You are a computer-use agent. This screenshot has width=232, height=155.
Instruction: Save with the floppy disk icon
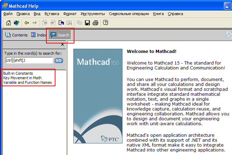(87, 23)
